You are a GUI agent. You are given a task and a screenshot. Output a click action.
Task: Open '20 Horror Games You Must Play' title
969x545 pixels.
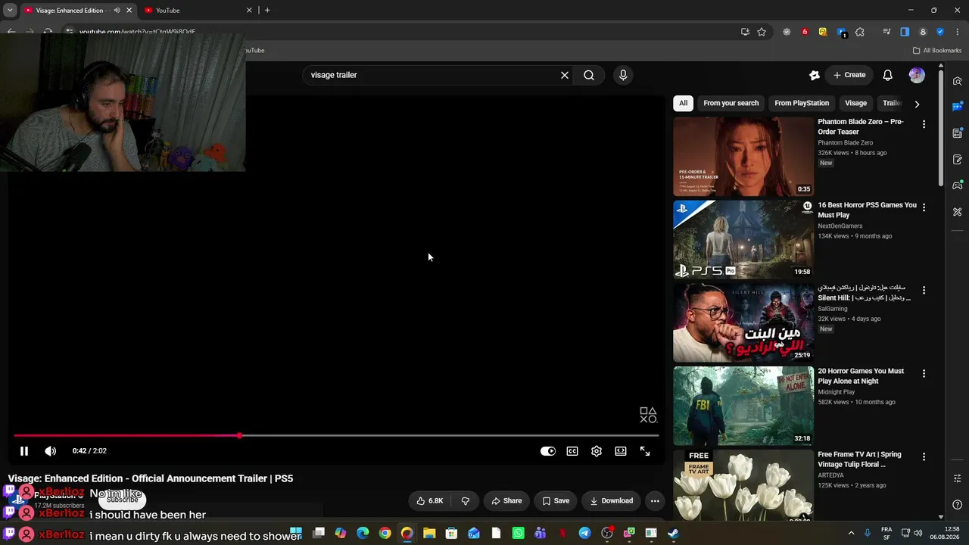pos(861,376)
